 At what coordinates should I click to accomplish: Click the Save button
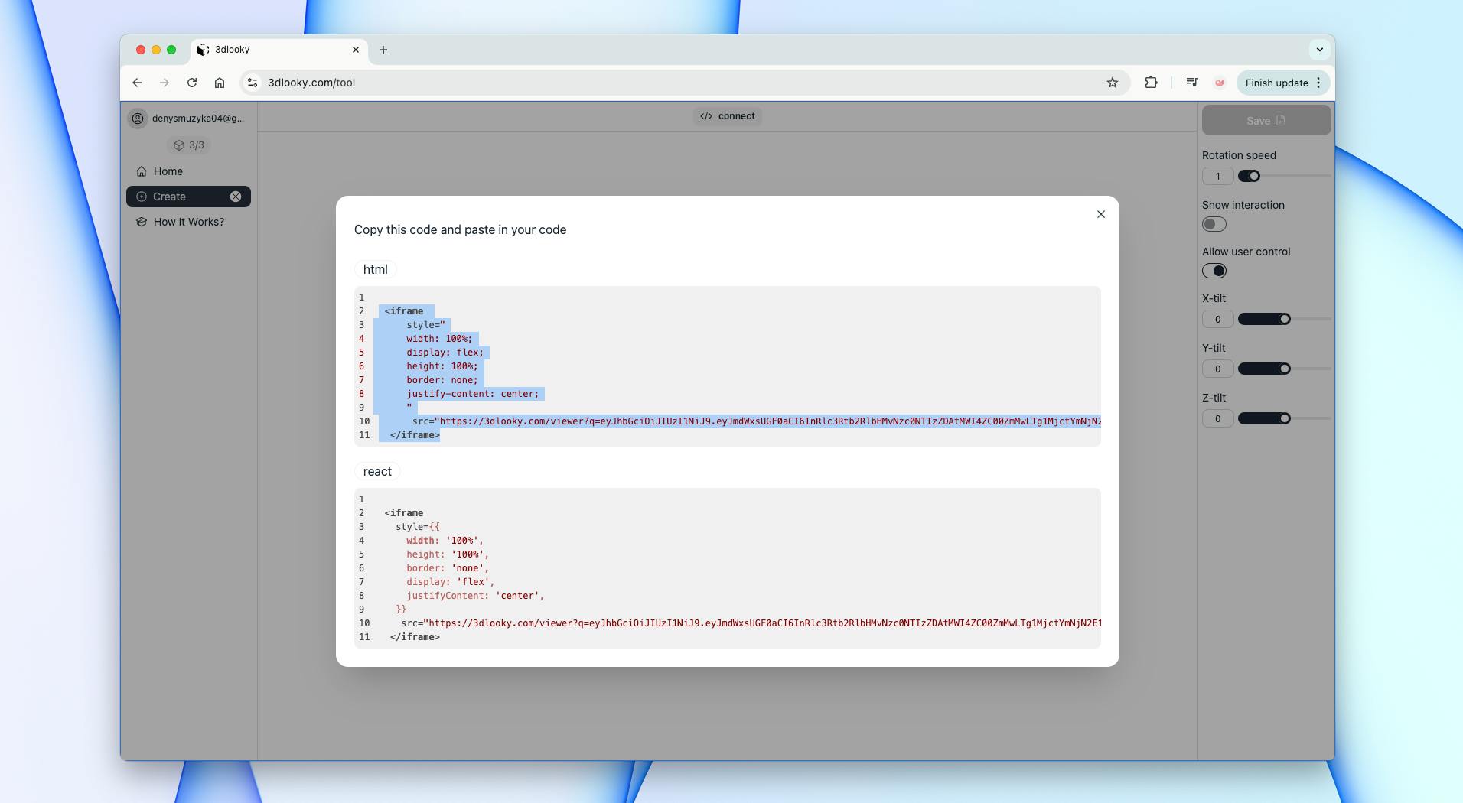[1266, 121]
